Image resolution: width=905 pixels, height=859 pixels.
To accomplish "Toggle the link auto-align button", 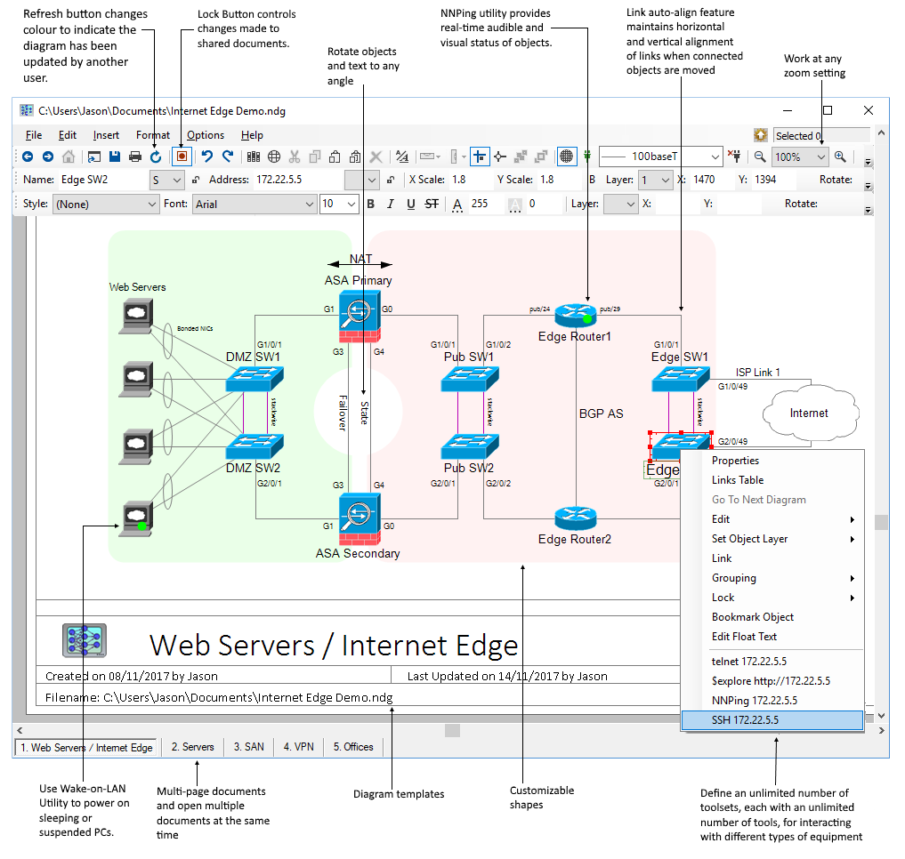I will point(480,157).
